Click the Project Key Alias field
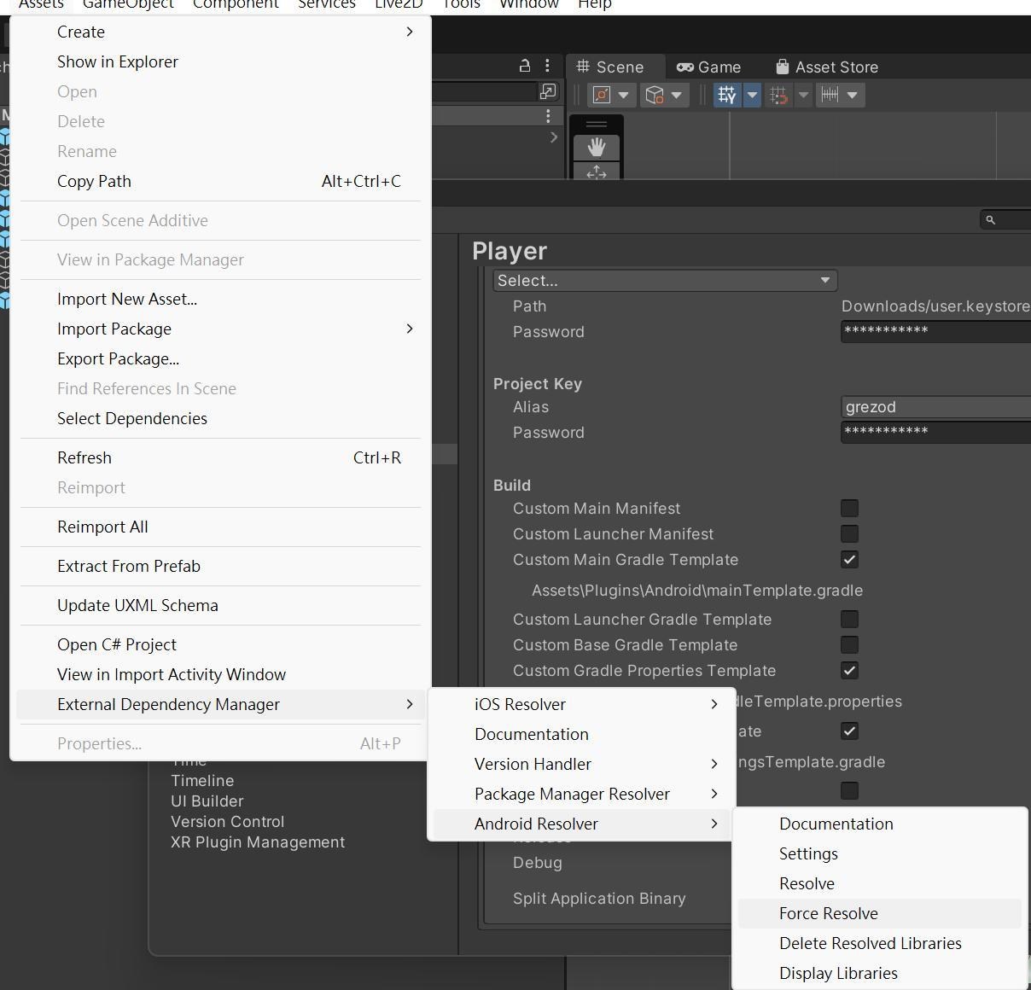This screenshot has height=990, width=1031. click(935, 407)
